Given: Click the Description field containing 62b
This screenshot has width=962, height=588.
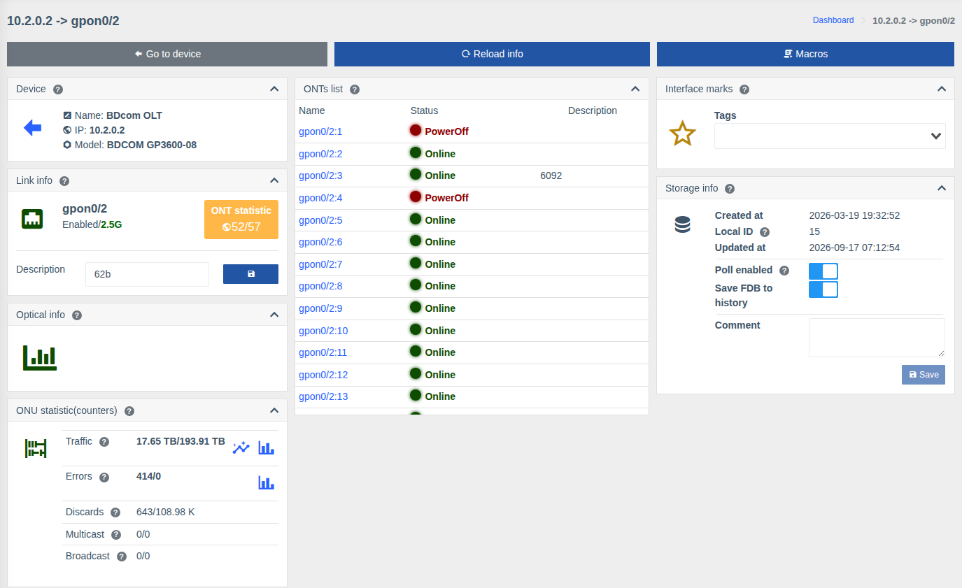Looking at the screenshot, I should 147,274.
